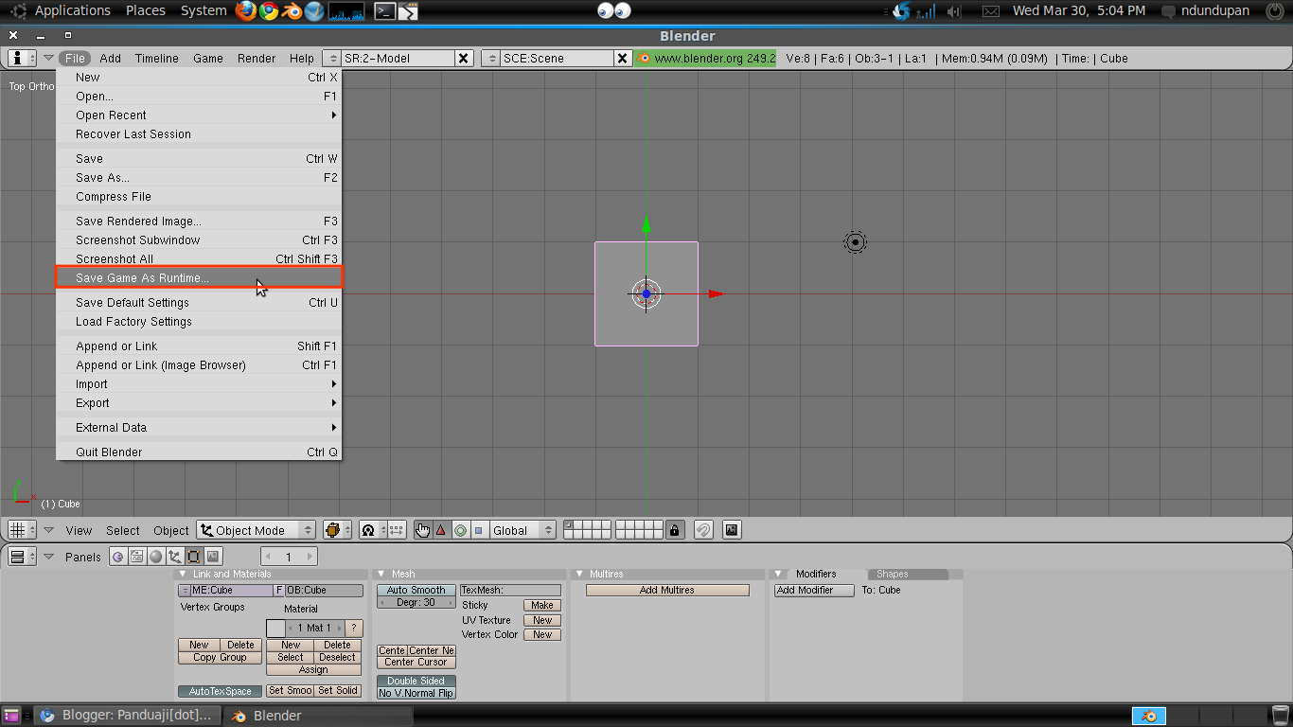Enable the translate manipulator triangle icon
The height and width of the screenshot is (727, 1293).
click(x=441, y=530)
